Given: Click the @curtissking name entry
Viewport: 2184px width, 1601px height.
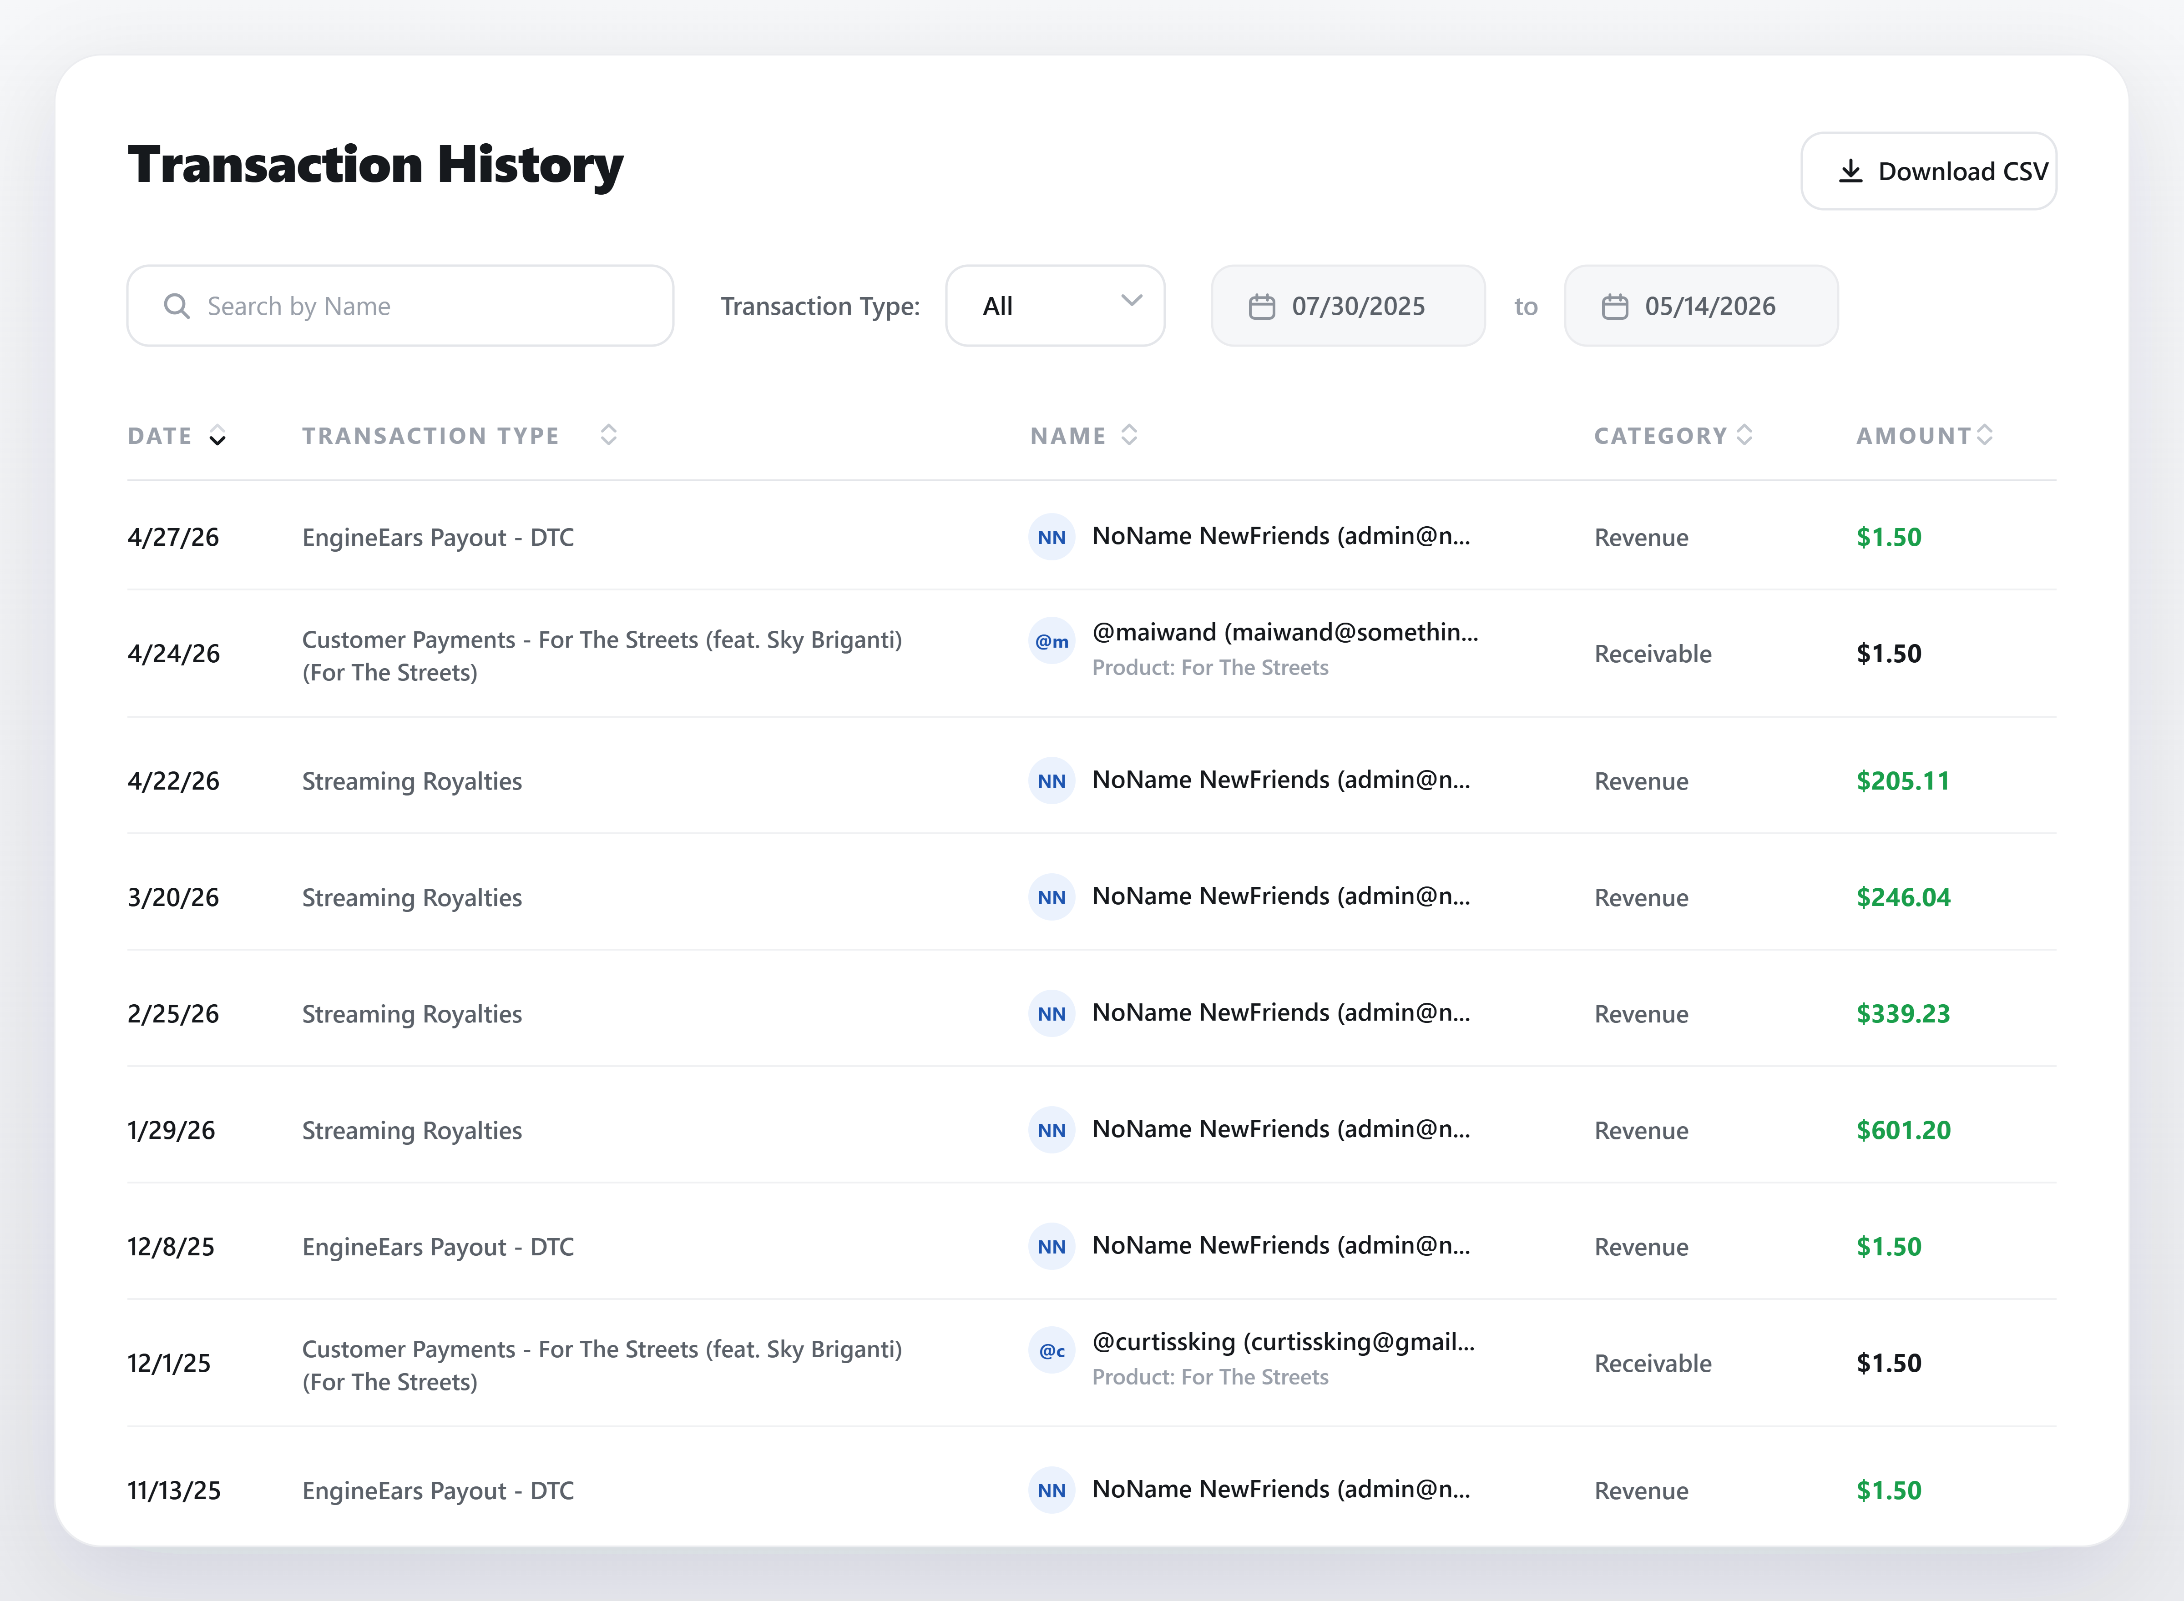Looking at the screenshot, I should tap(1284, 1341).
